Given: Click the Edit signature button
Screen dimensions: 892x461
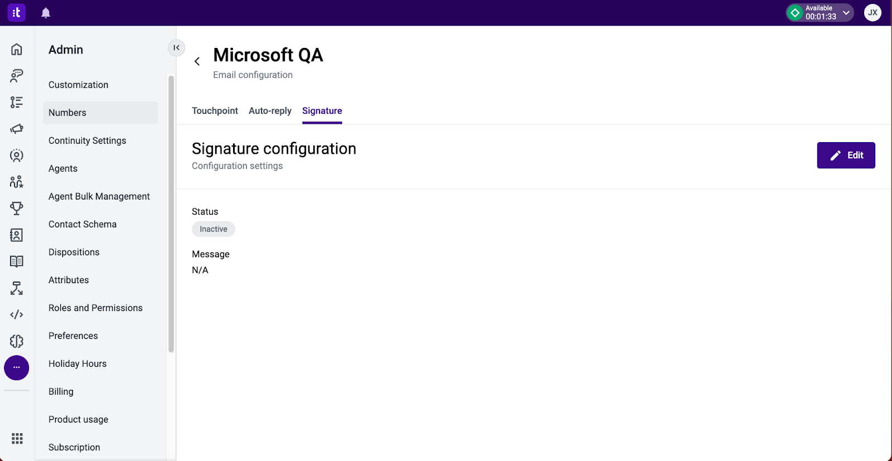Looking at the screenshot, I should [846, 156].
